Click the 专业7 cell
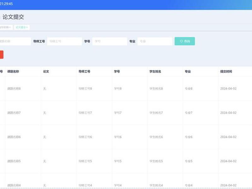This screenshot has height=189, width=252. click(189, 113)
